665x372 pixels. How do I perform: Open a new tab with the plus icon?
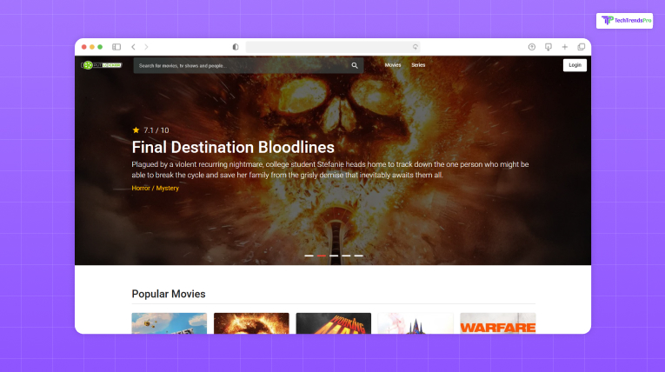[x=564, y=47]
